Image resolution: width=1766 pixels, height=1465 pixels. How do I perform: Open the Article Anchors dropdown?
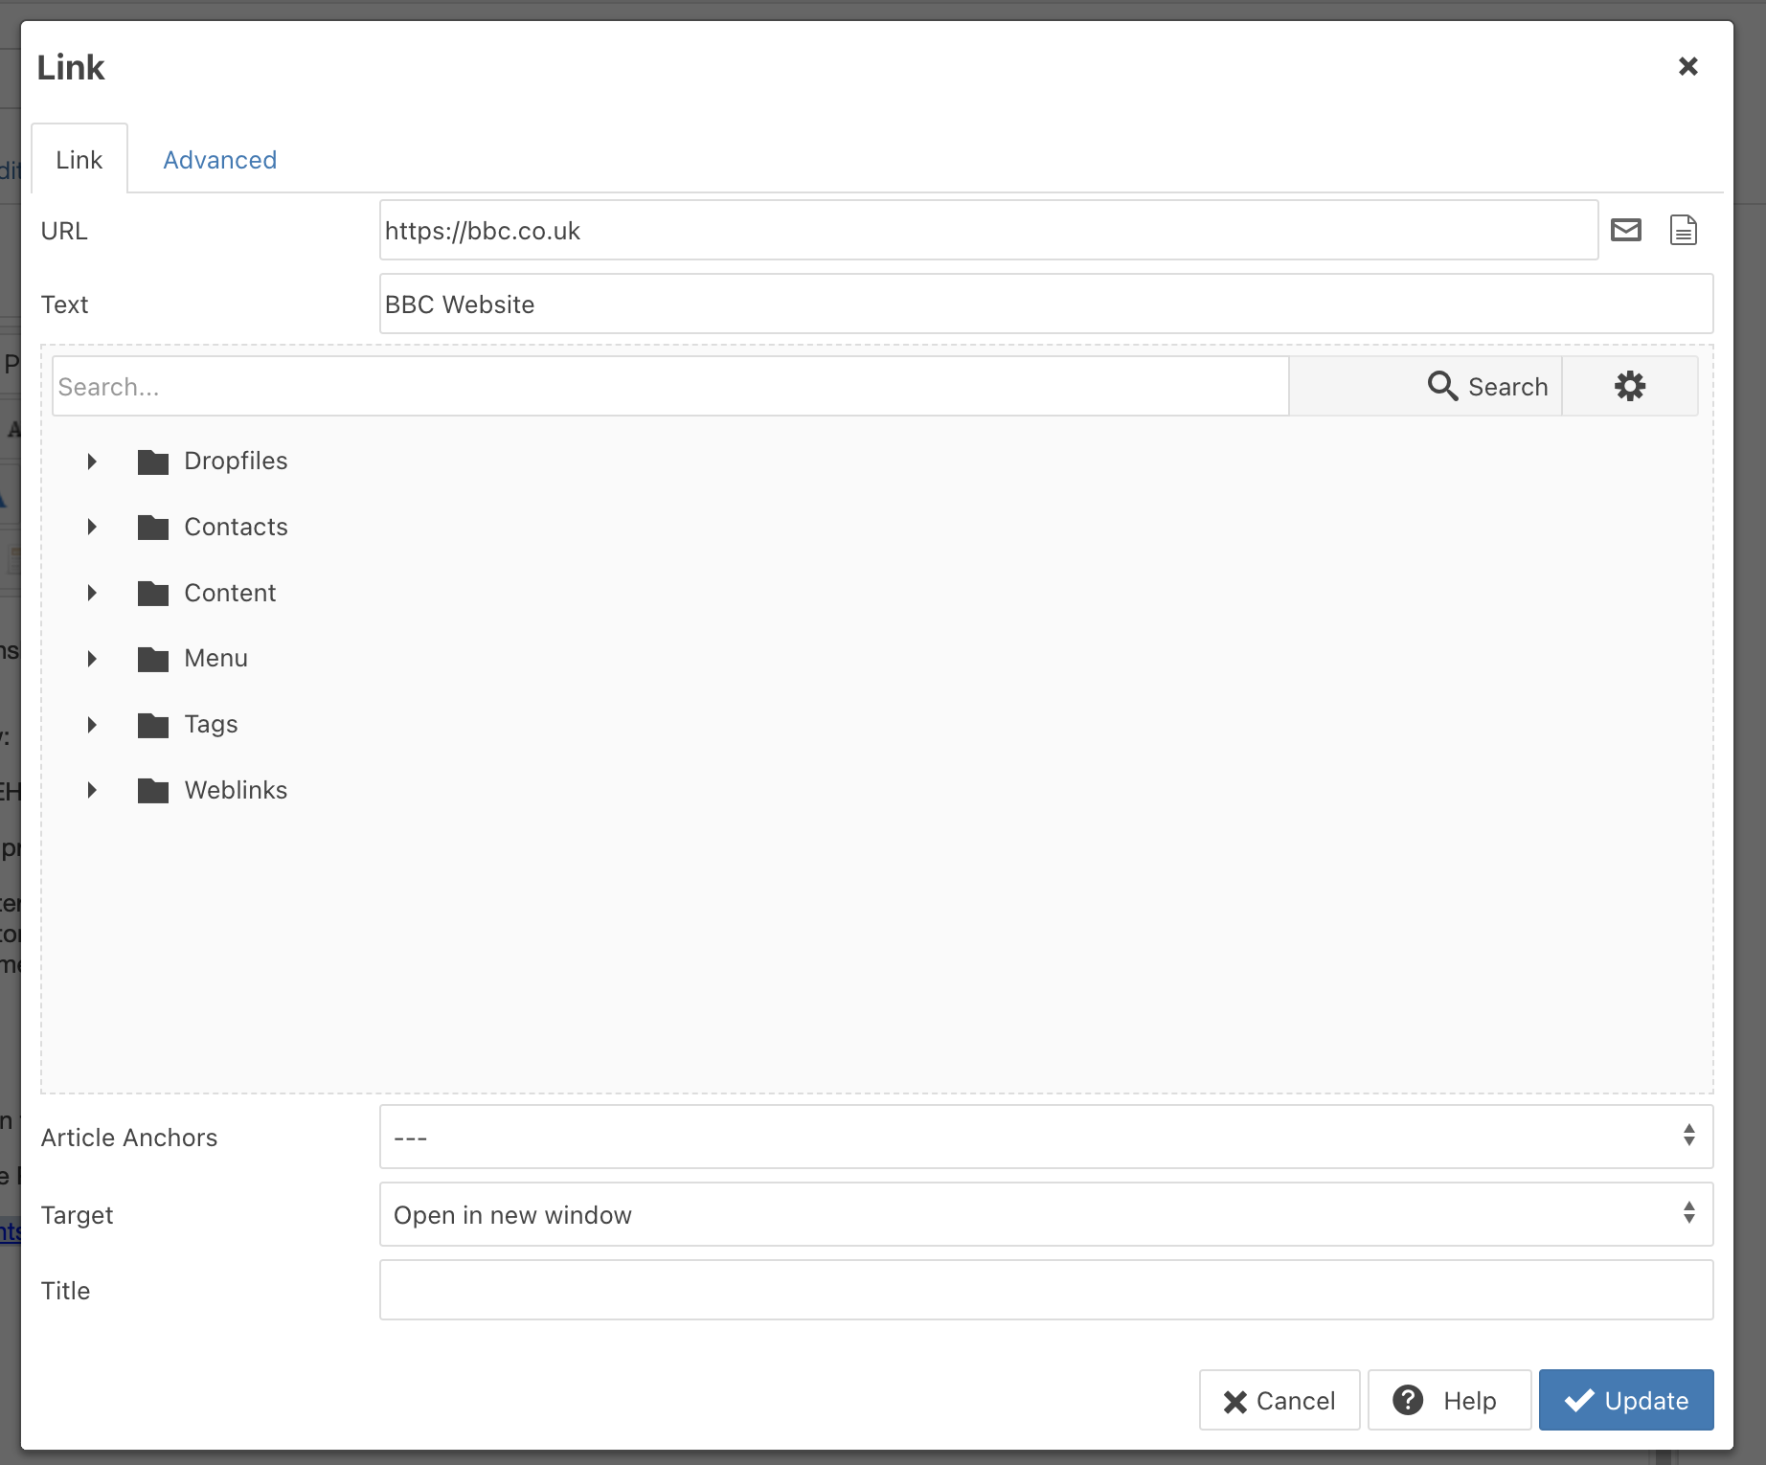pos(1046,1137)
